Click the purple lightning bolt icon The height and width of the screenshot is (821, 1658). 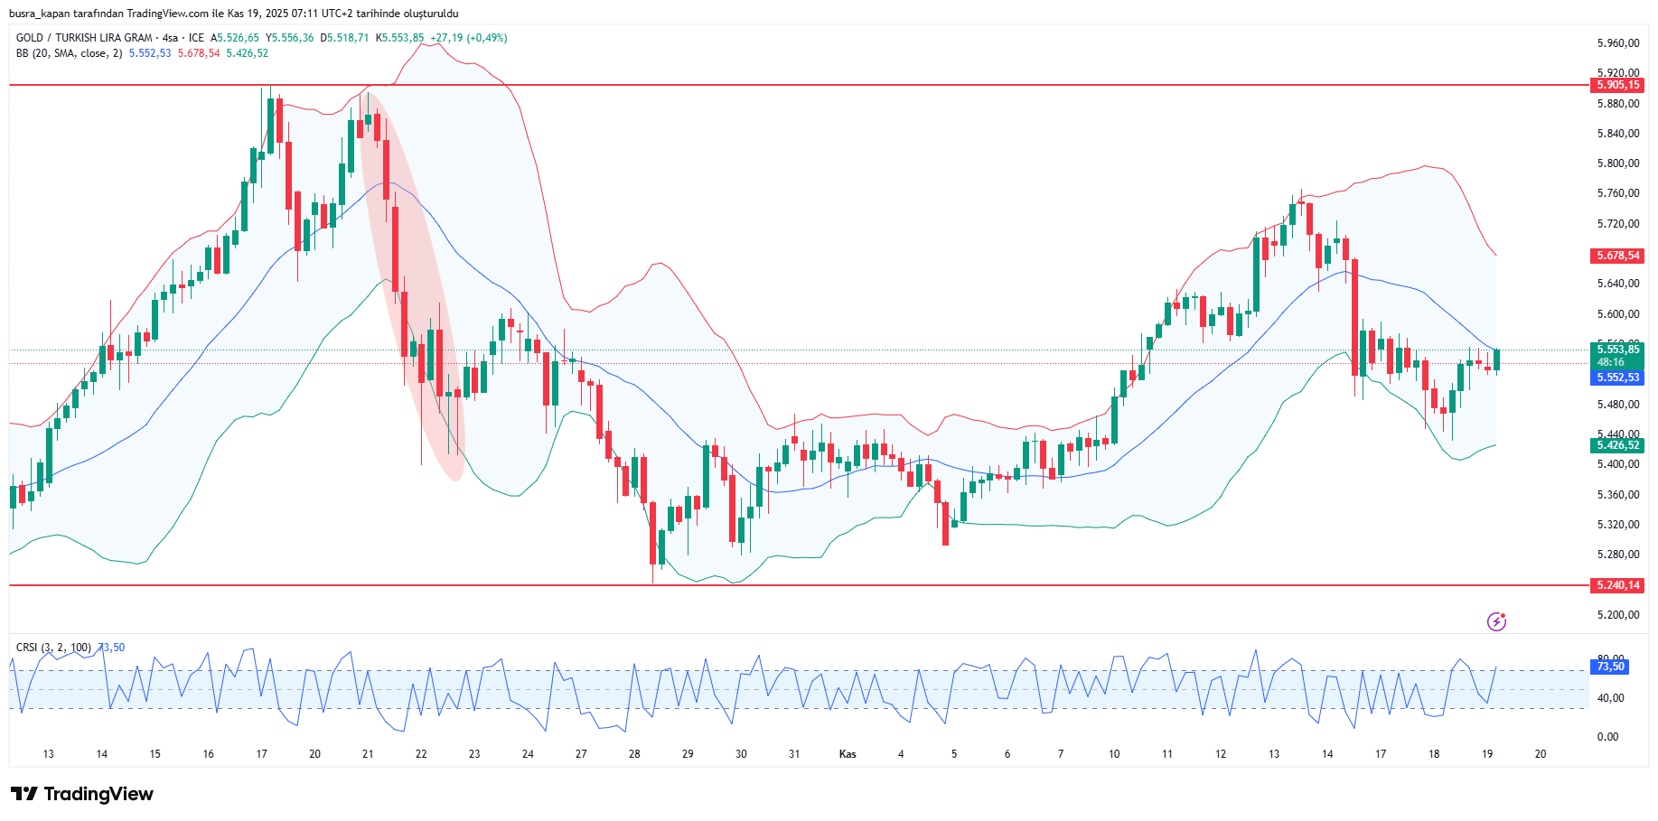pyautogui.click(x=1496, y=621)
